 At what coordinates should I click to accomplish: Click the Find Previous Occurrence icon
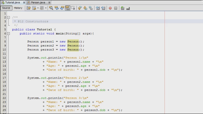tap(57, 8)
